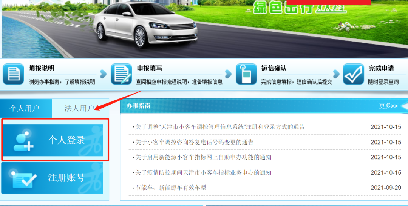Open notice about 注册和登录方式的通告
The image size is (408, 206).
[x=219, y=127]
